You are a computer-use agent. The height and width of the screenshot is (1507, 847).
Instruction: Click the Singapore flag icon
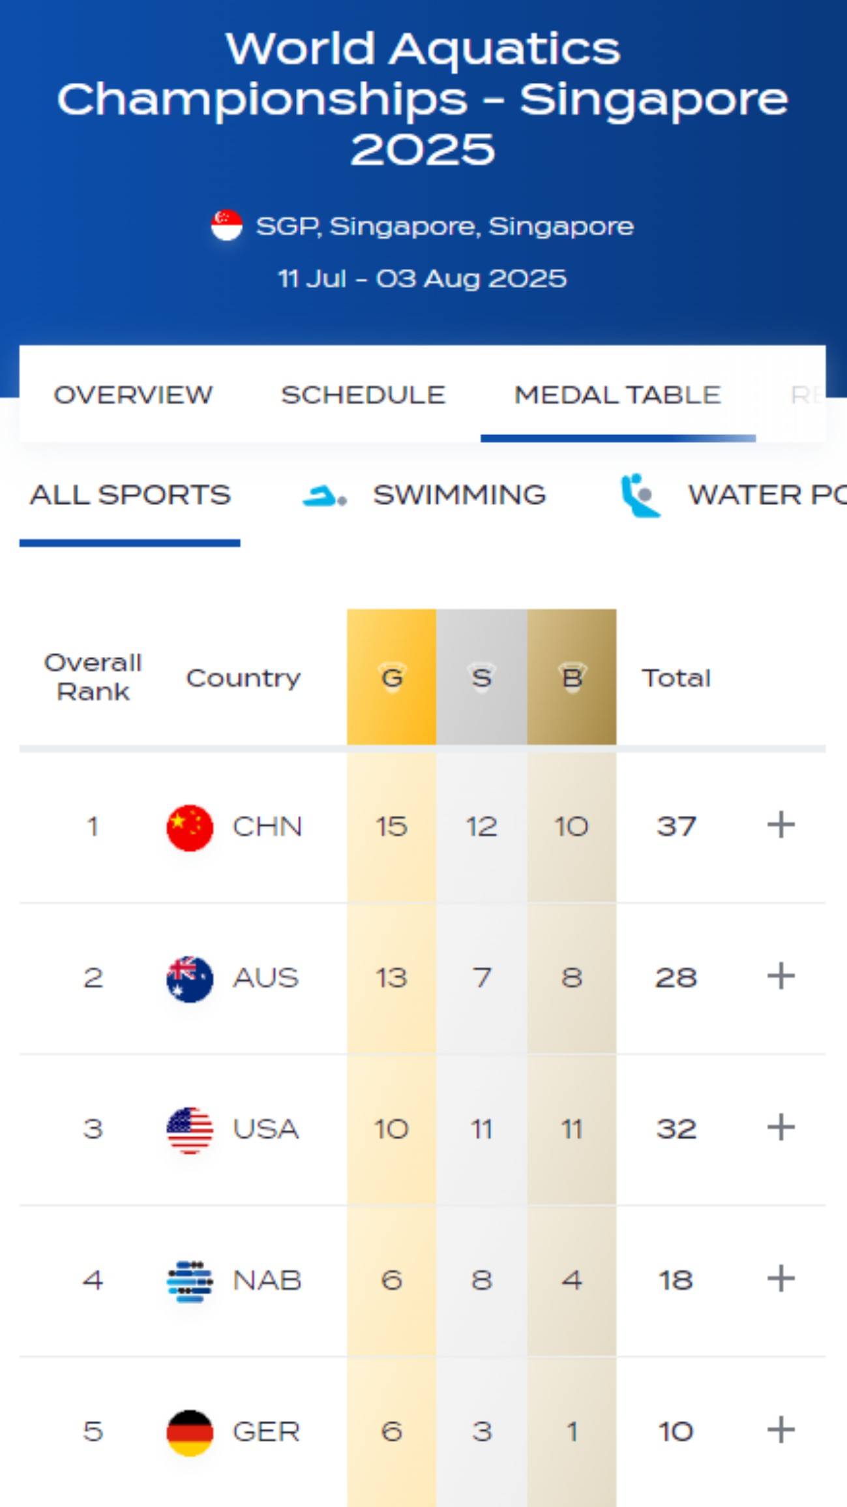click(x=226, y=226)
